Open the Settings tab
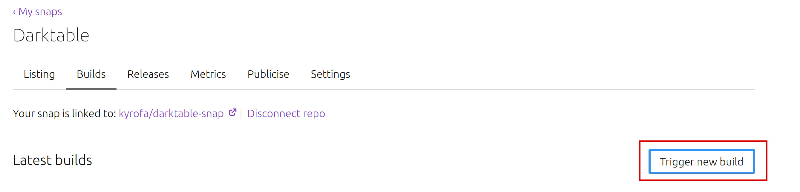Screen dimensions: 800x192 click(330, 74)
